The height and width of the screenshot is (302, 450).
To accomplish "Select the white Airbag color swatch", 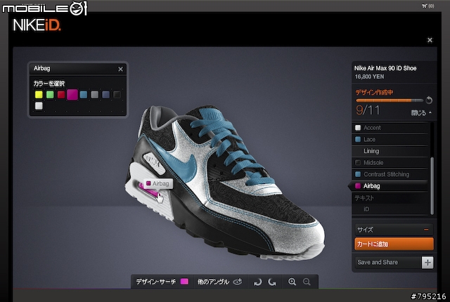I will [x=39, y=106].
